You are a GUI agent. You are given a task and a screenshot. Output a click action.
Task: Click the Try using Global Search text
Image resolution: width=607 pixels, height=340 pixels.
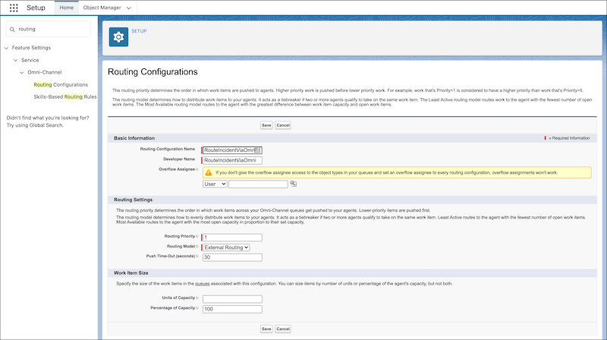[x=35, y=125]
